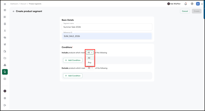Open the settings gear icon in sidebar
This screenshot has width=205, height=111.
[x=5, y=98]
